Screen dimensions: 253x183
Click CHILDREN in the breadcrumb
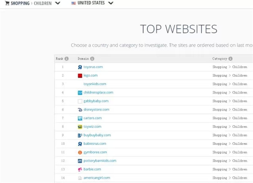click(43, 3)
